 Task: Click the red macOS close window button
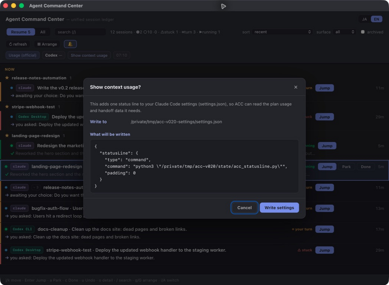pos(5,5)
